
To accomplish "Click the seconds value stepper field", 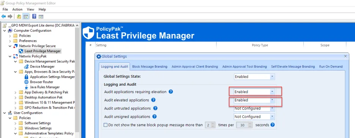I will (x=244, y=125).
